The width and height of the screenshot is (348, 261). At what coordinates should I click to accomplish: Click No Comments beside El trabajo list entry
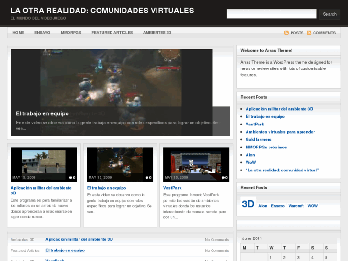point(217,250)
